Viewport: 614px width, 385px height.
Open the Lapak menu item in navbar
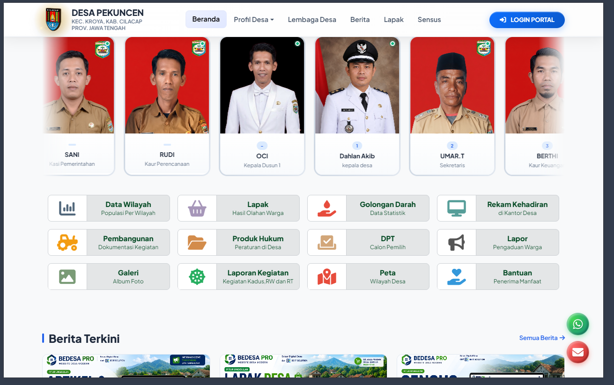[394, 20]
